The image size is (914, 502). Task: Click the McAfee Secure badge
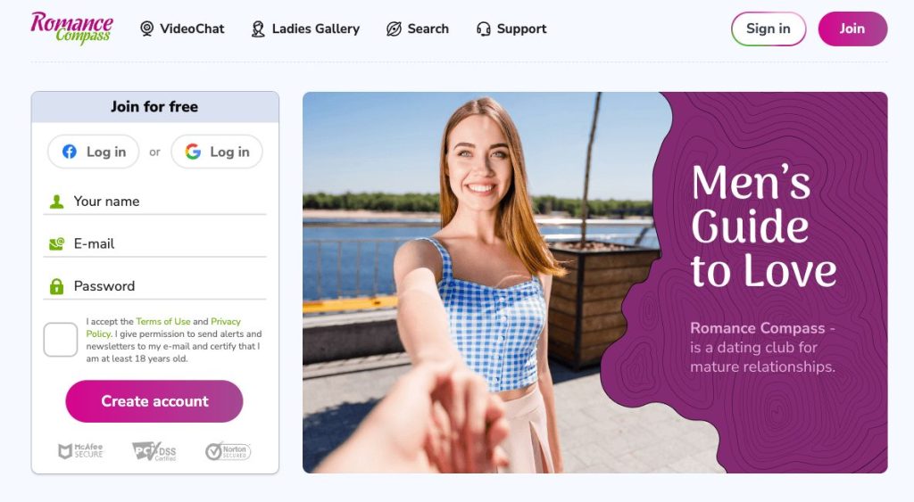pyautogui.click(x=80, y=451)
